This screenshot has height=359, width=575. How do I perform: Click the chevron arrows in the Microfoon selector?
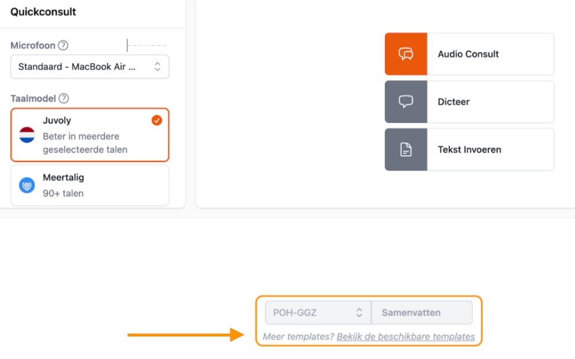pos(157,66)
